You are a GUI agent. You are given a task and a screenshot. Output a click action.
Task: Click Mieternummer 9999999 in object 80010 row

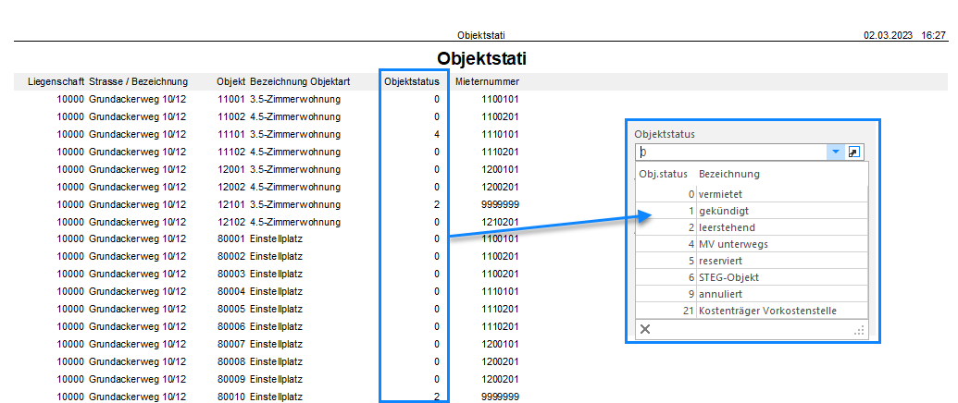coord(501,397)
